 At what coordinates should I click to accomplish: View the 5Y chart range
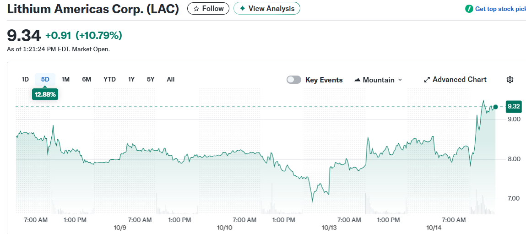(x=151, y=79)
